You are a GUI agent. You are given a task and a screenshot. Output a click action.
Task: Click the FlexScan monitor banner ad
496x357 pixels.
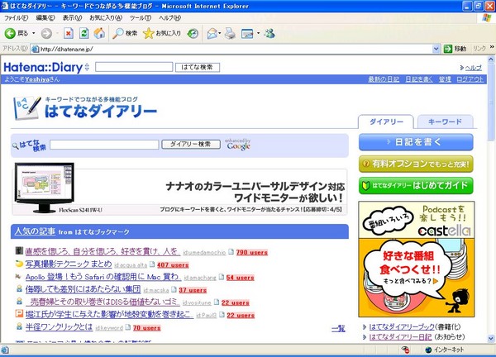pos(179,189)
